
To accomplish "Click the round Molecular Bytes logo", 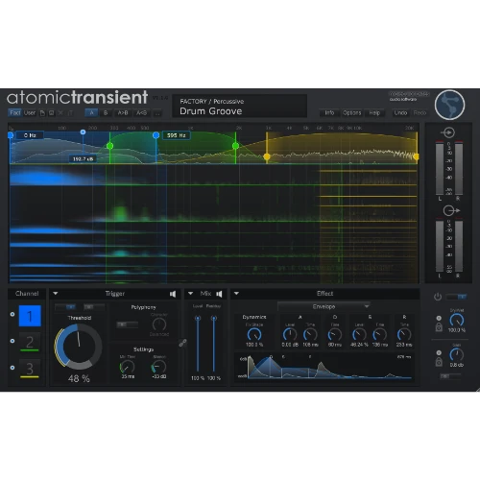I will [449, 105].
